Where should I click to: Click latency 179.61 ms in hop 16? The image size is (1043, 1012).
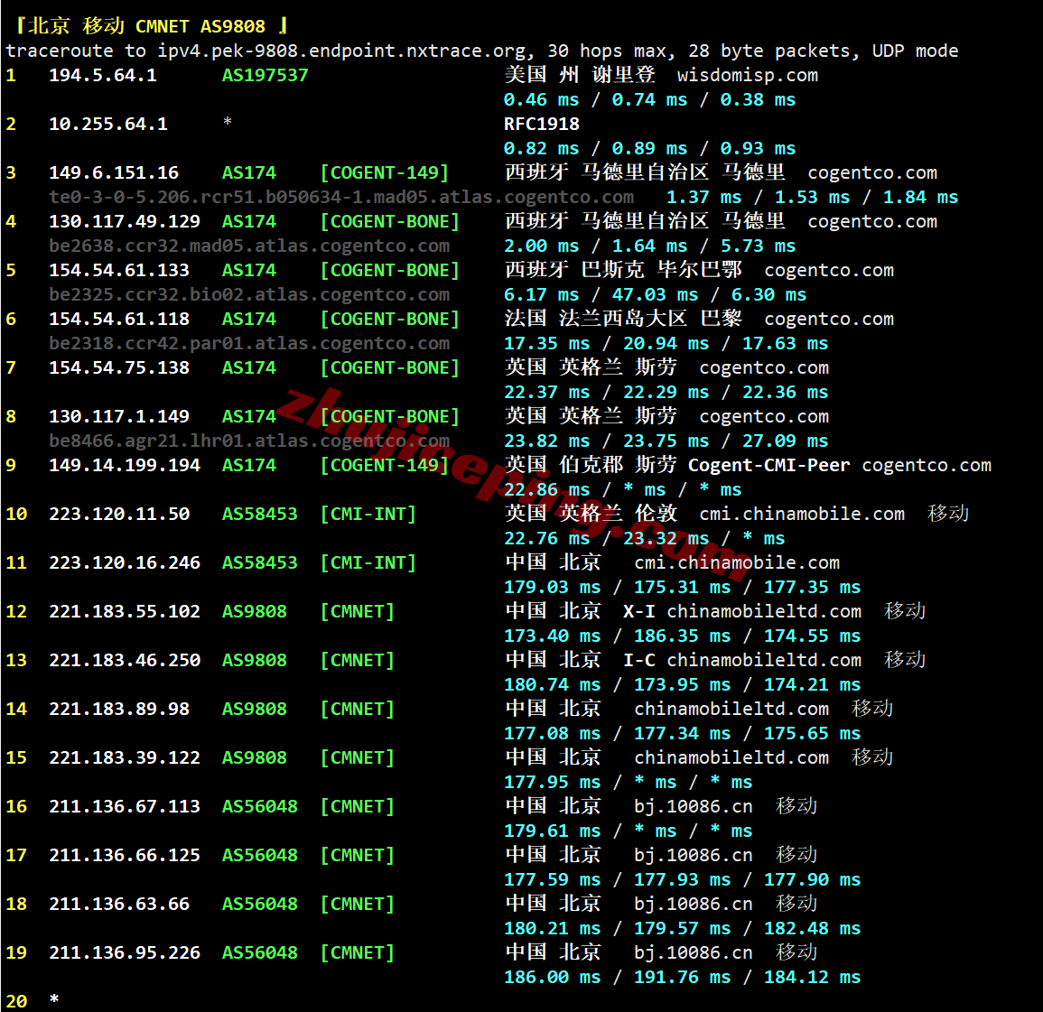pos(552,831)
